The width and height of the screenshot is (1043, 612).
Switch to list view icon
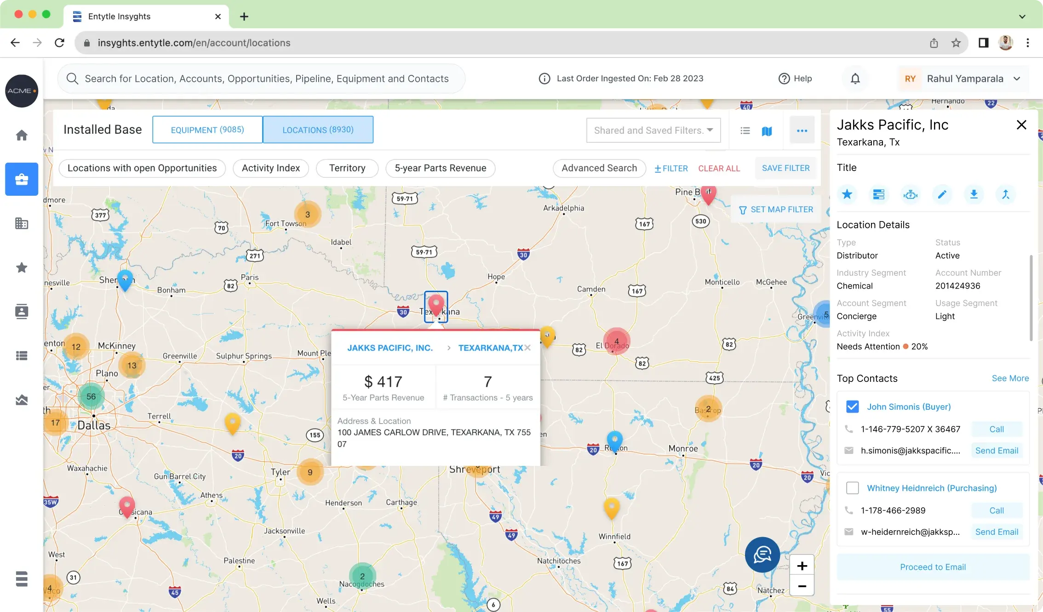pos(745,131)
